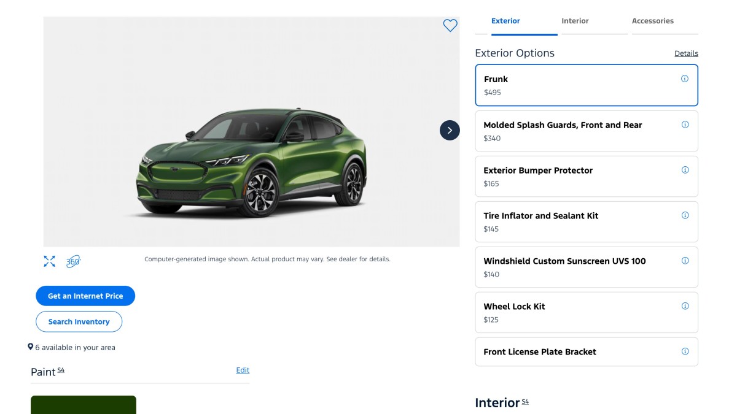
Task: Click the next arrow on the vehicle image
Action: point(449,130)
